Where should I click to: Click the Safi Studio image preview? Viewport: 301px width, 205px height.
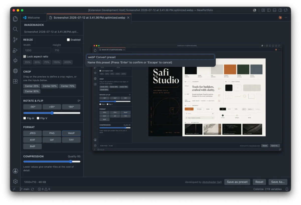click(187, 97)
